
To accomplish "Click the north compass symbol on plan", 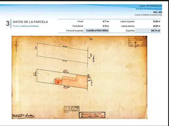I will pyautogui.click(x=17, y=45).
